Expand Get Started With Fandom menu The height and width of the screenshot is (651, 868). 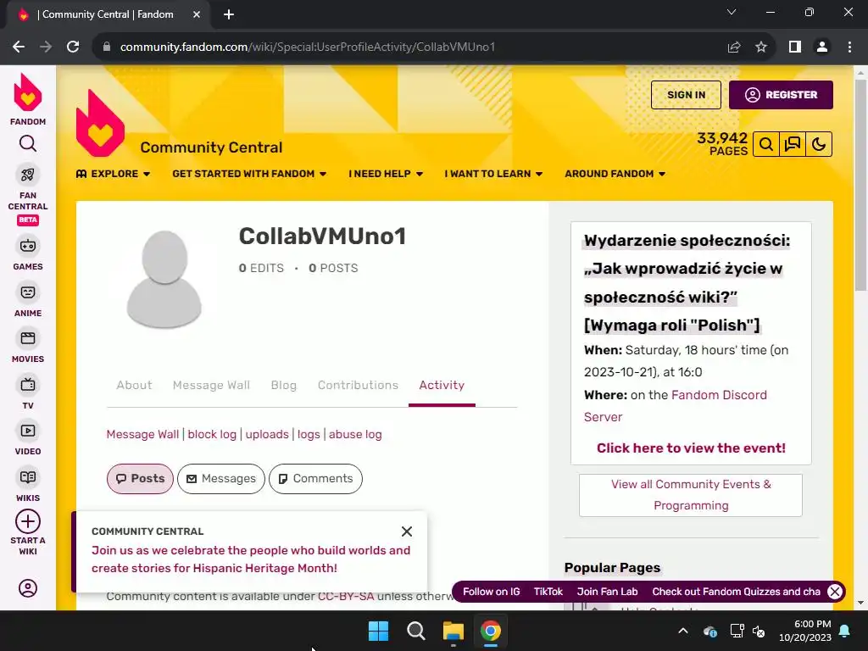[x=249, y=174]
